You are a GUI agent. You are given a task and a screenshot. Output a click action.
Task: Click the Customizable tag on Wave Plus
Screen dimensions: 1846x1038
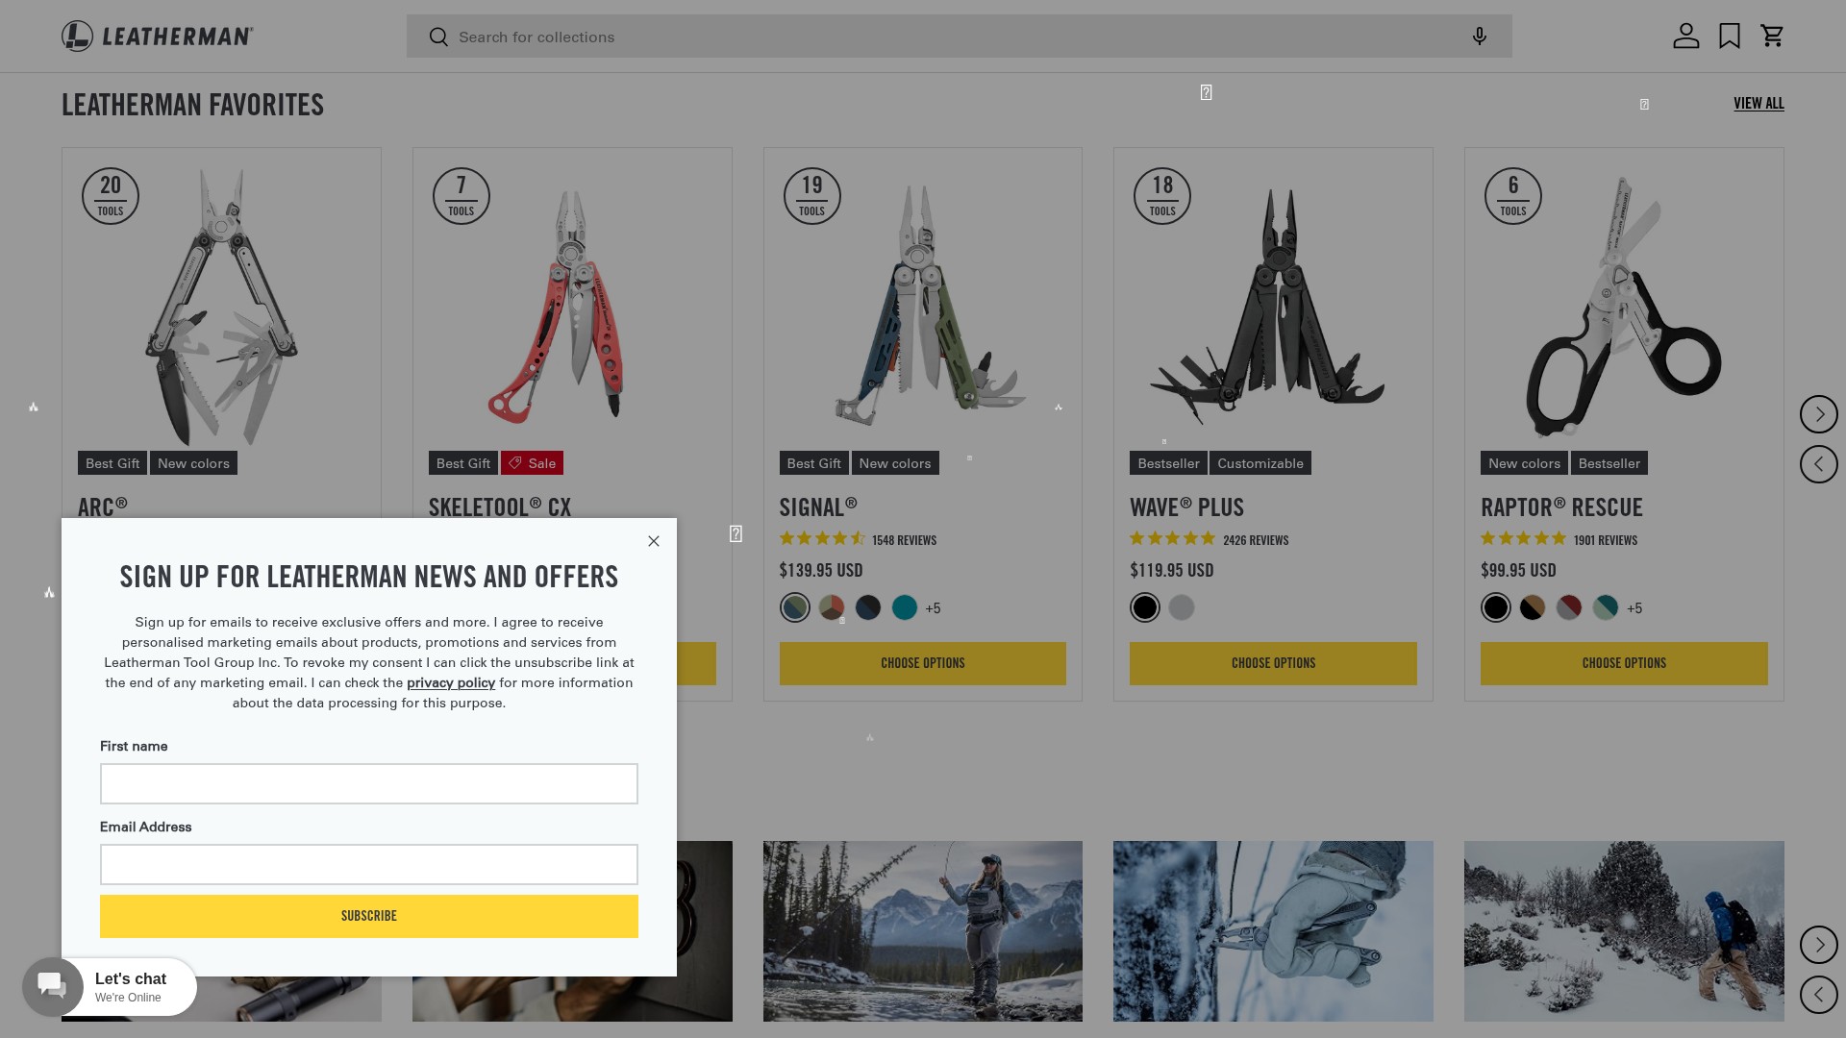[x=1260, y=463]
